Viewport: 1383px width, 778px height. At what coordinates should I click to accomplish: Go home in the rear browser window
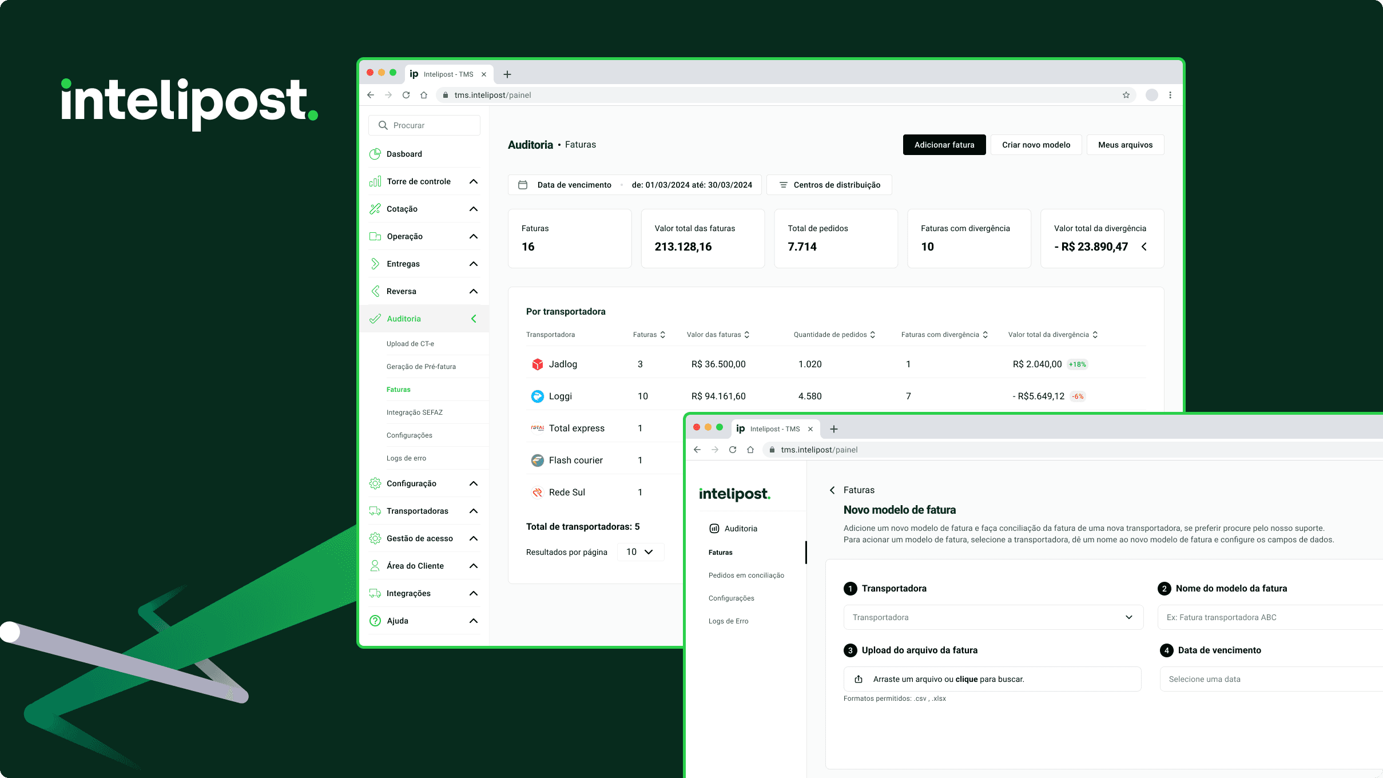click(x=424, y=95)
